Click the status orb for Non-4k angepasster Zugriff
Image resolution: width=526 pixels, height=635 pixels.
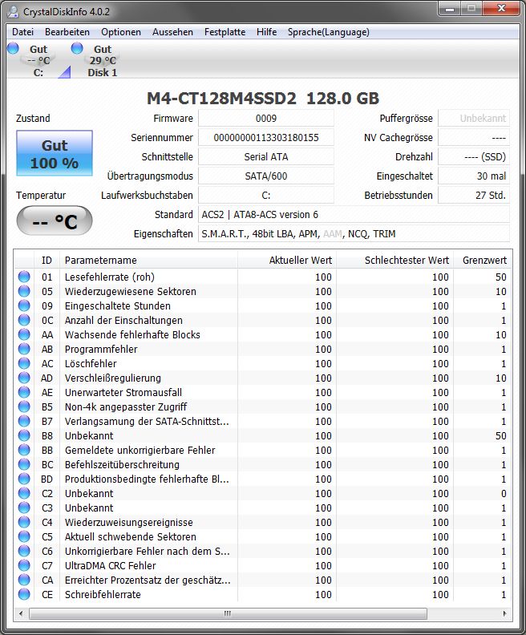pyautogui.click(x=24, y=406)
